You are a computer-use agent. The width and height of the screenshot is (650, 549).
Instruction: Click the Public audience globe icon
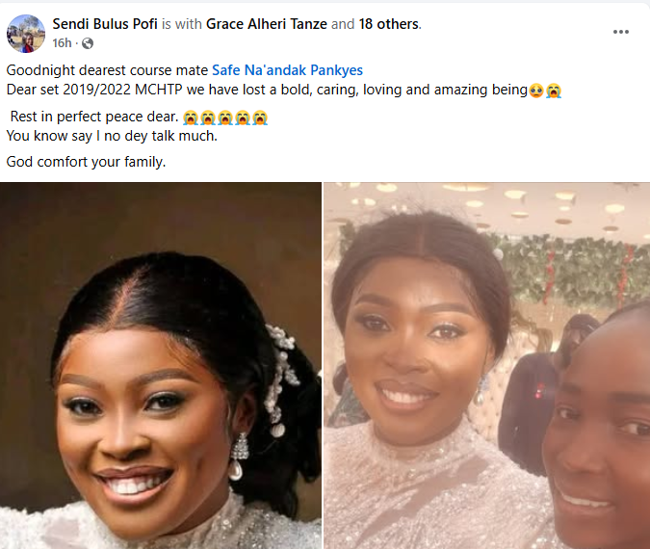tap(88, 43)
